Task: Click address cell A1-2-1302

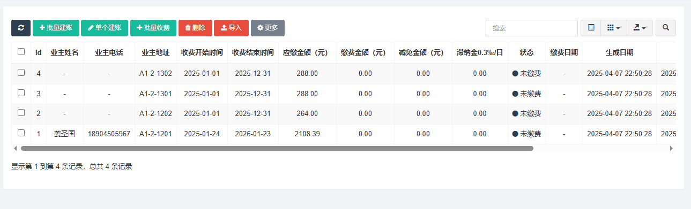Action: (x=155, y=73)
